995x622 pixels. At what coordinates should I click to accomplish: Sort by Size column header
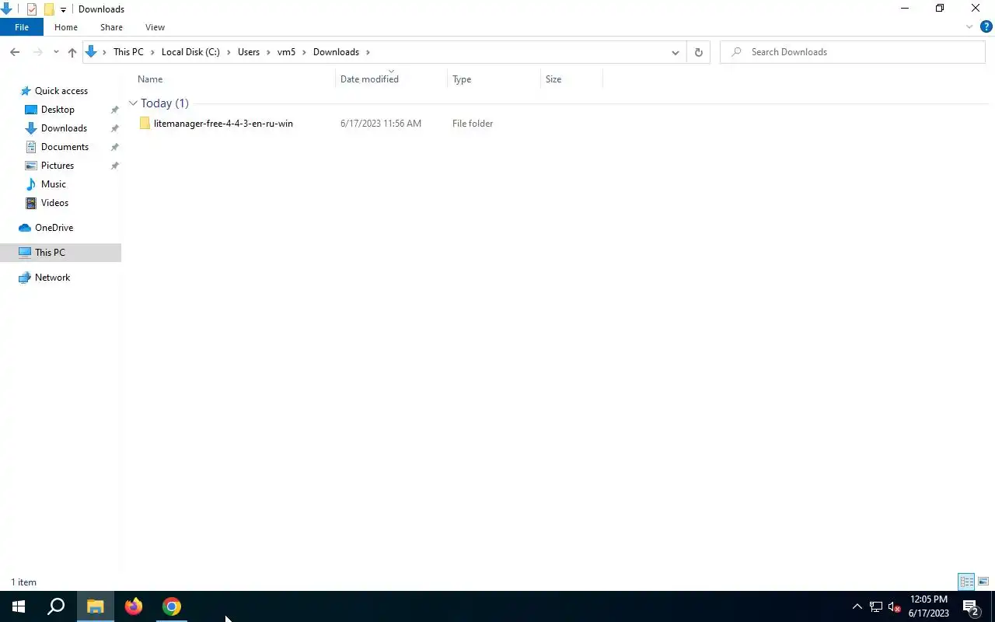571,79
